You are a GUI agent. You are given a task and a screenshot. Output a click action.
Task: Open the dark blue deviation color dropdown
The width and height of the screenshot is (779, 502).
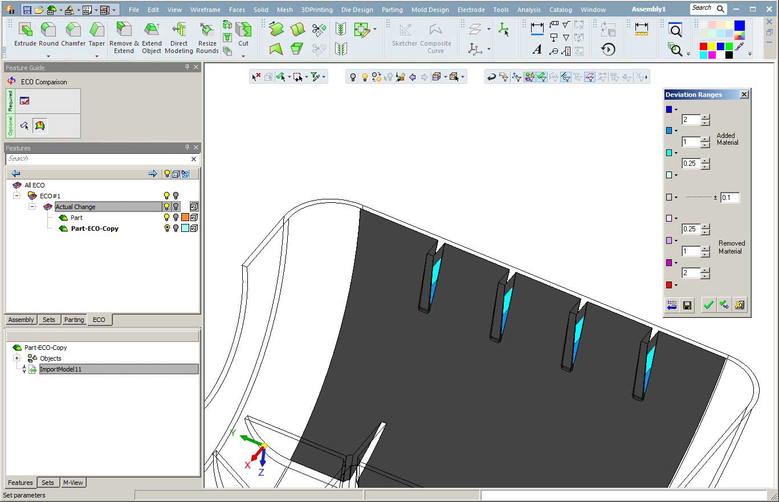pyautogui.click(x=676, y=110)
